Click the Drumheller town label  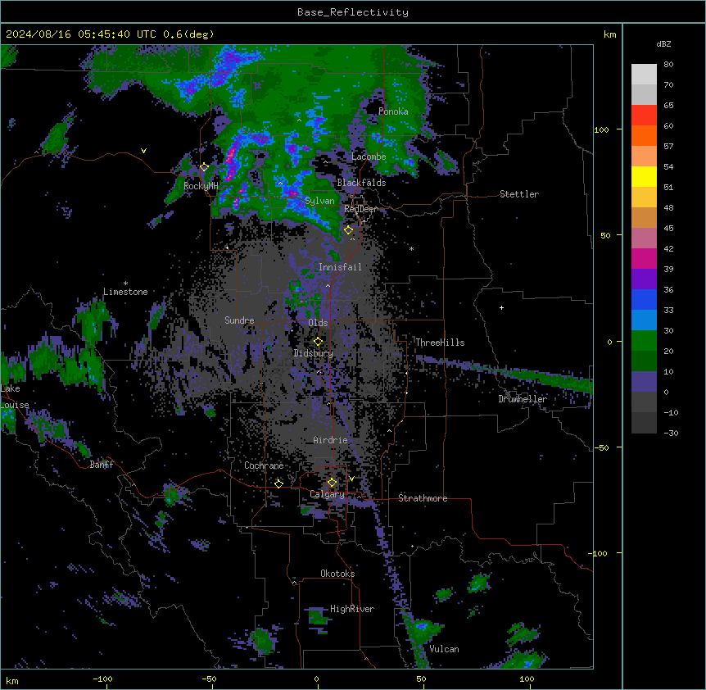(523, 399)
